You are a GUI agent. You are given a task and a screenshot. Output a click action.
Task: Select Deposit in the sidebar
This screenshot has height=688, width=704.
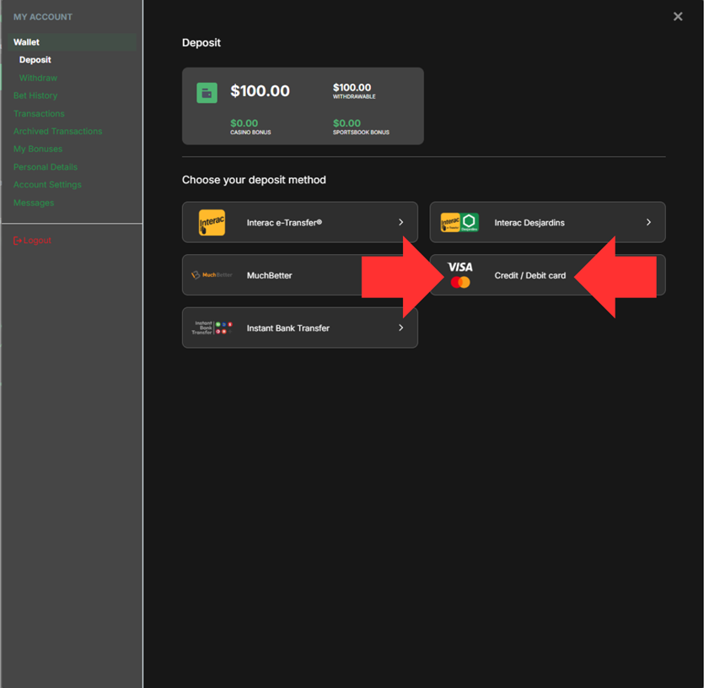[x=35, y=60]
